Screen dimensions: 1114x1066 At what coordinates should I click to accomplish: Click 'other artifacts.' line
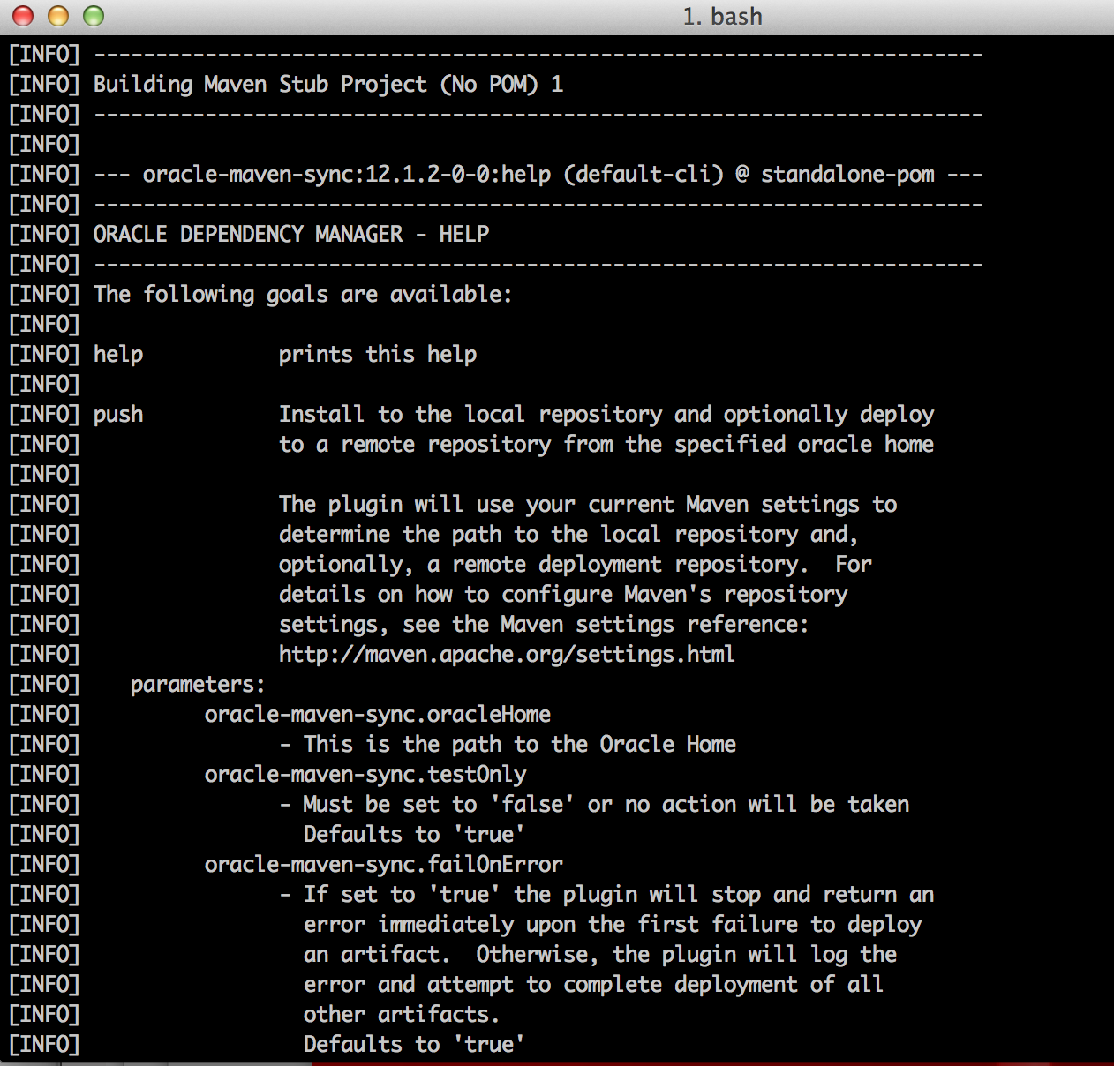coord(402,1015)
